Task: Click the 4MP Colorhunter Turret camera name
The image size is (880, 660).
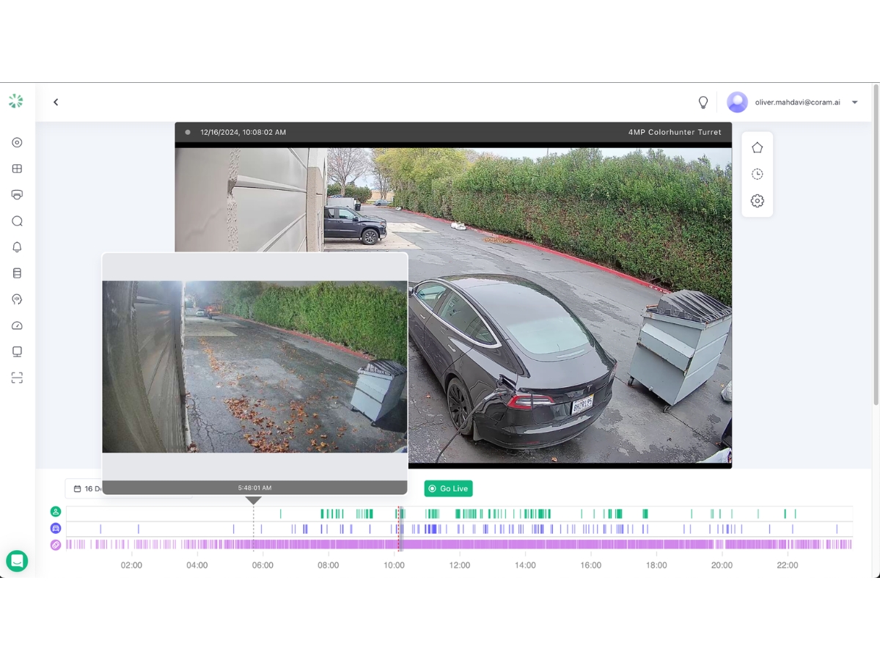Action: click(x=675, y=132)
